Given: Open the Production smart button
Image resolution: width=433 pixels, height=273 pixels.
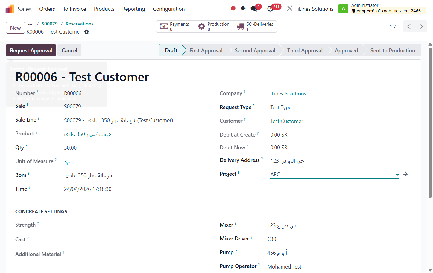Looking at the screenshot, I should coord(214,26).
